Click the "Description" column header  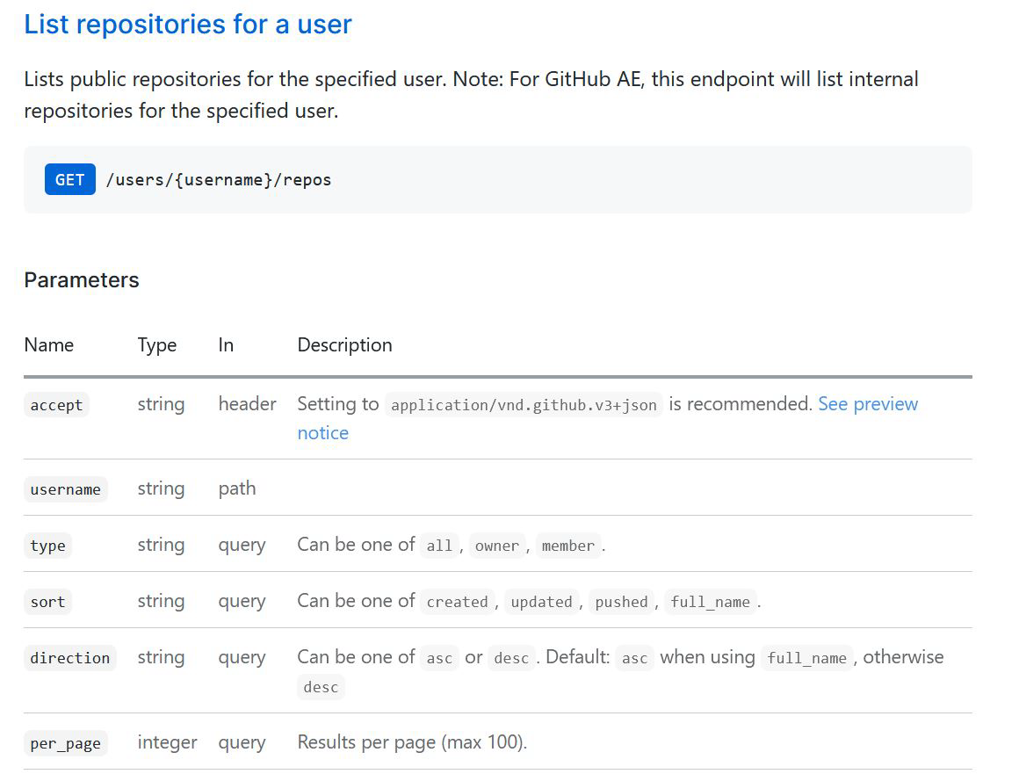tap(344, 345)
